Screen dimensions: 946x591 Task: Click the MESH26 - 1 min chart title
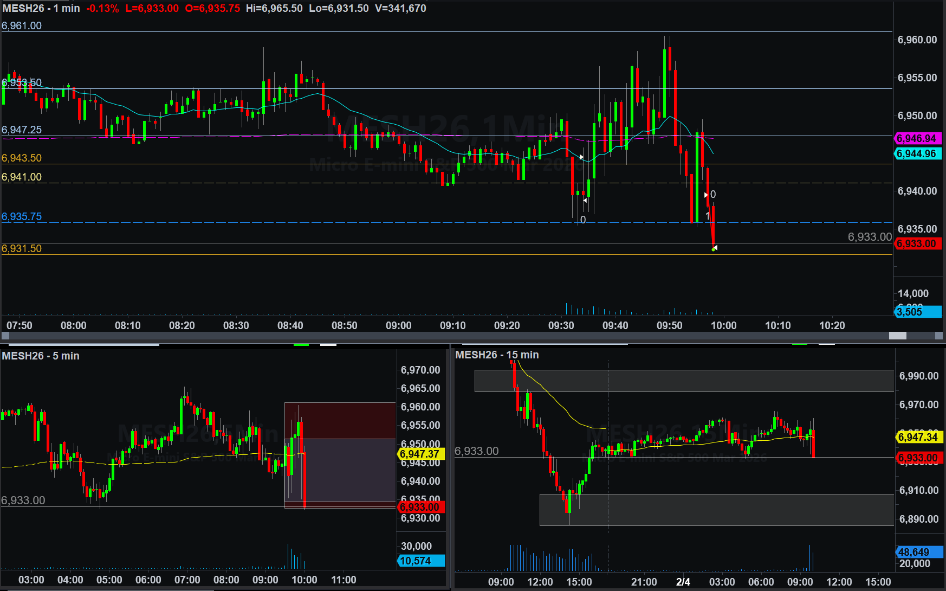point(41,9)
